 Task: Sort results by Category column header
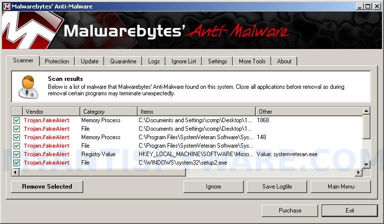[x=109, y=112]
